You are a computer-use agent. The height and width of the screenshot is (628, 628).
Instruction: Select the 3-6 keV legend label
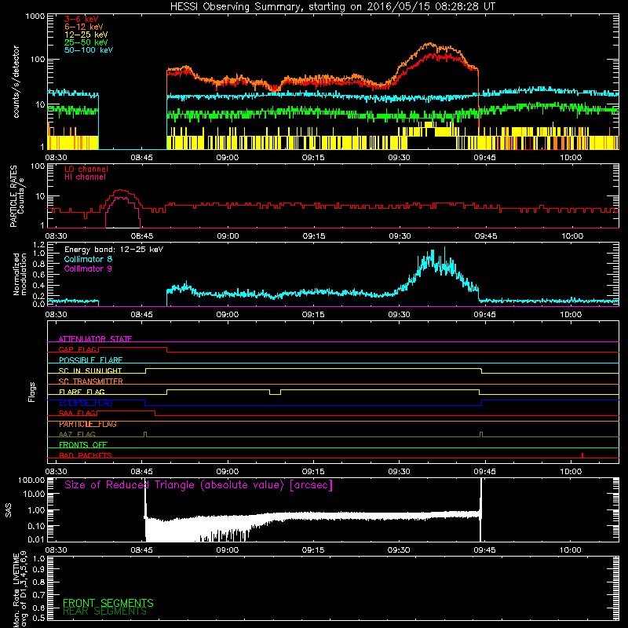coord(82,19)
